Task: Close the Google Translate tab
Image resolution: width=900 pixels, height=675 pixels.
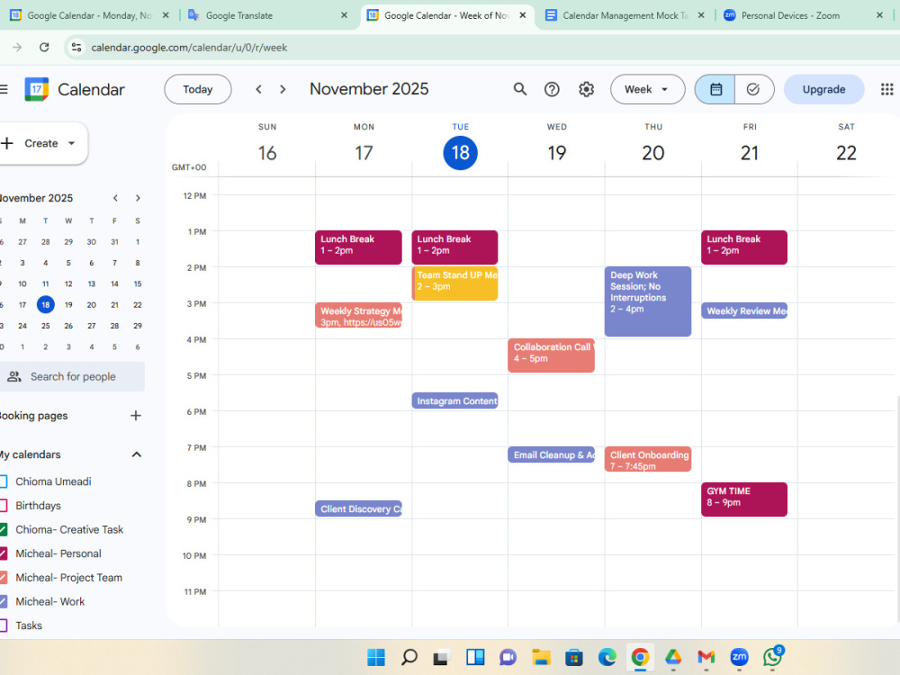Action: (344, 15)
